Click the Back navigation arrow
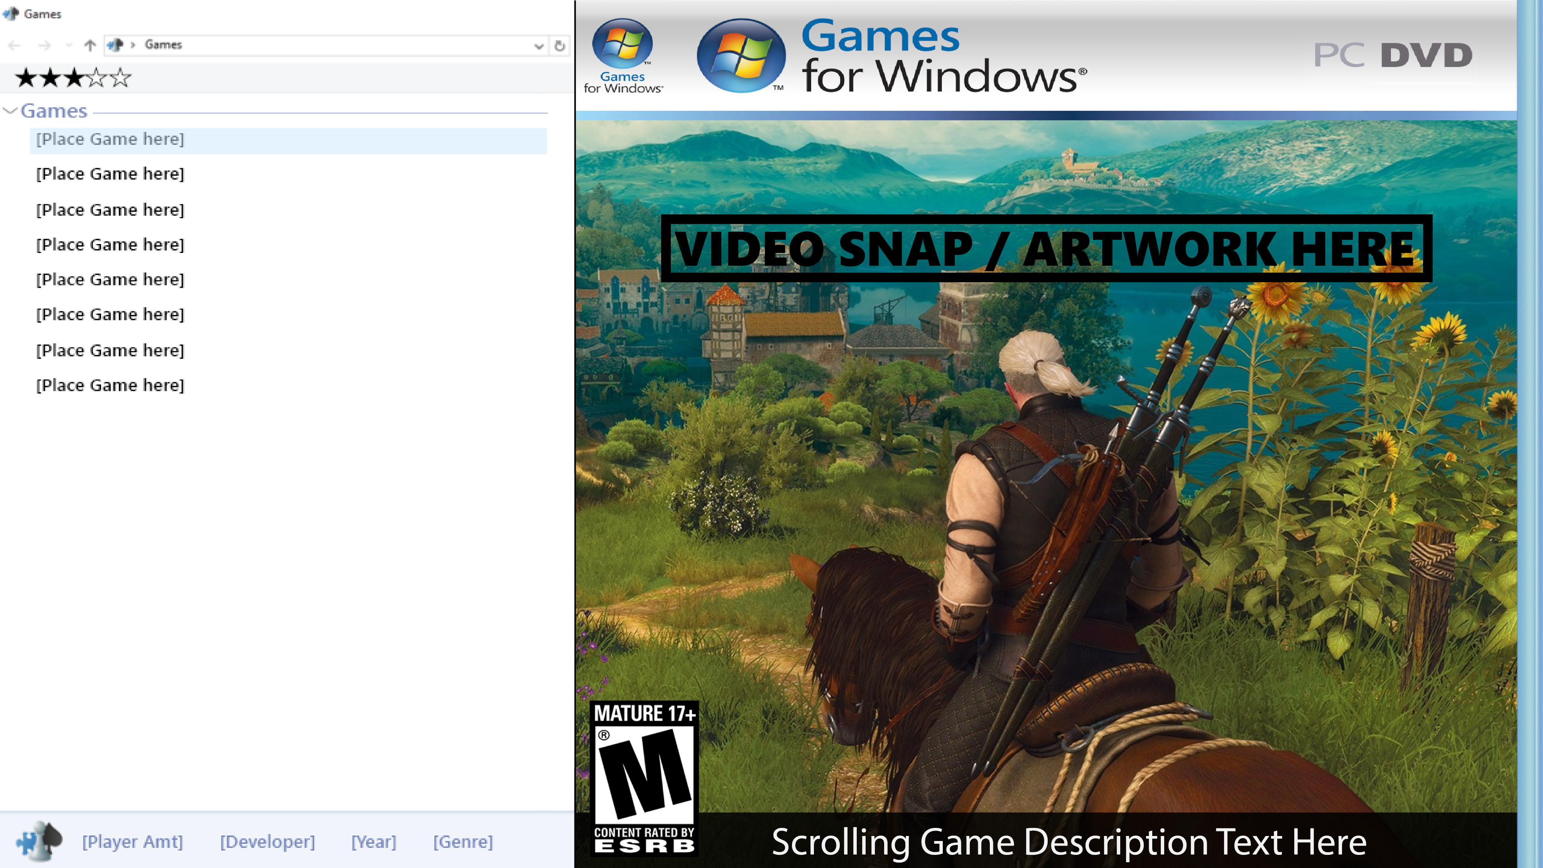This screenshot has width=1543, height=868. (14, 45)
